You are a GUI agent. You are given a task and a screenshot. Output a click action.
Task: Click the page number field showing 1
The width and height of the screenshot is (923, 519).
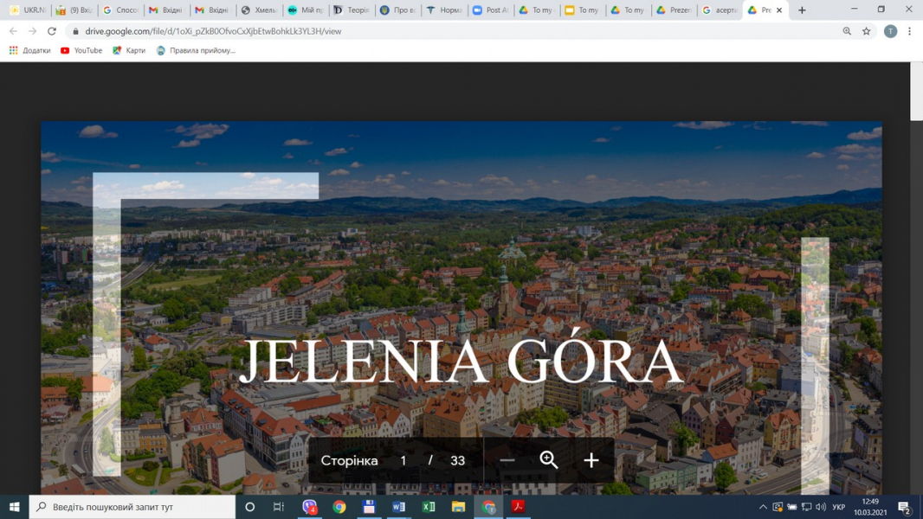[403, 460]
